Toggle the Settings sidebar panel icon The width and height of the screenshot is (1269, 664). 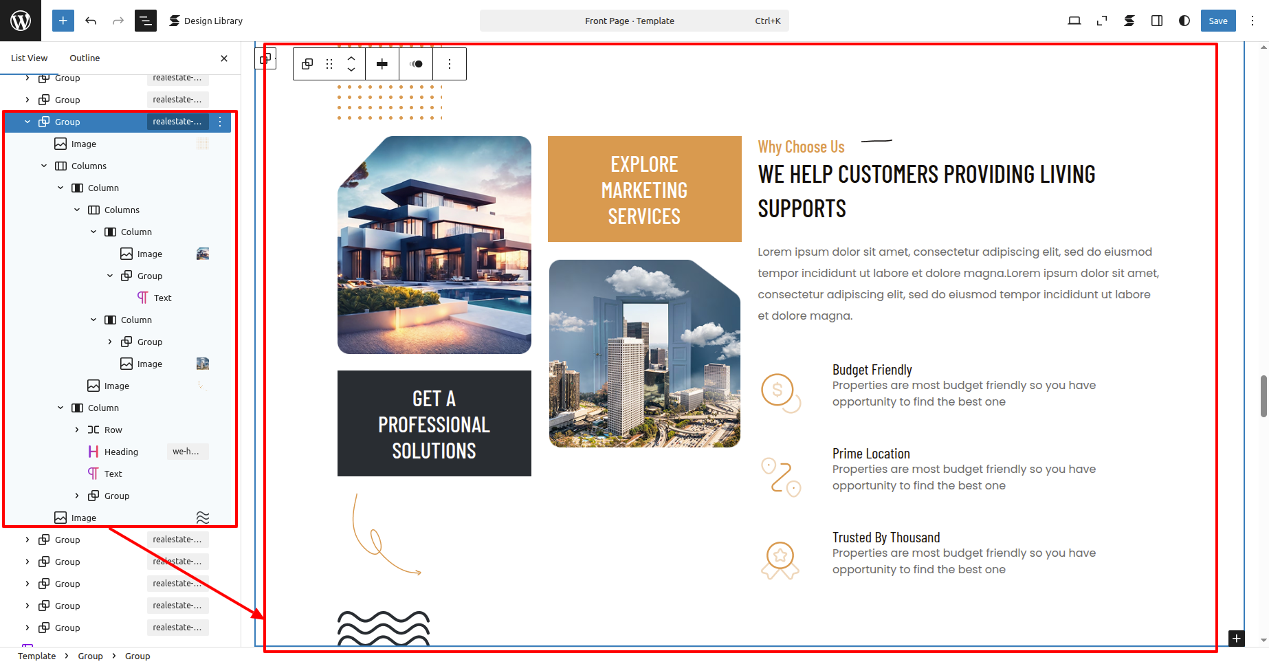(x=1157, y=21)
